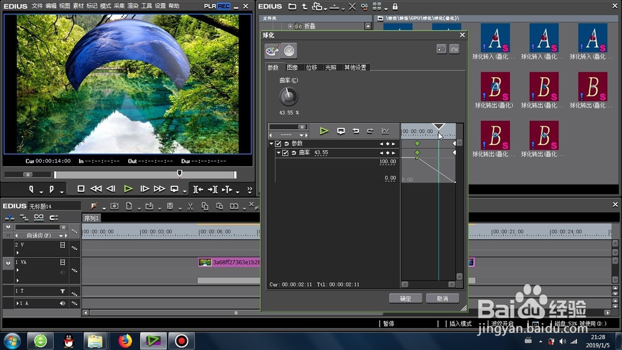This screenshot has height=350, width=622.
Task: Select the stopwatch keyframe mode icon
Action: coord(289,51)
